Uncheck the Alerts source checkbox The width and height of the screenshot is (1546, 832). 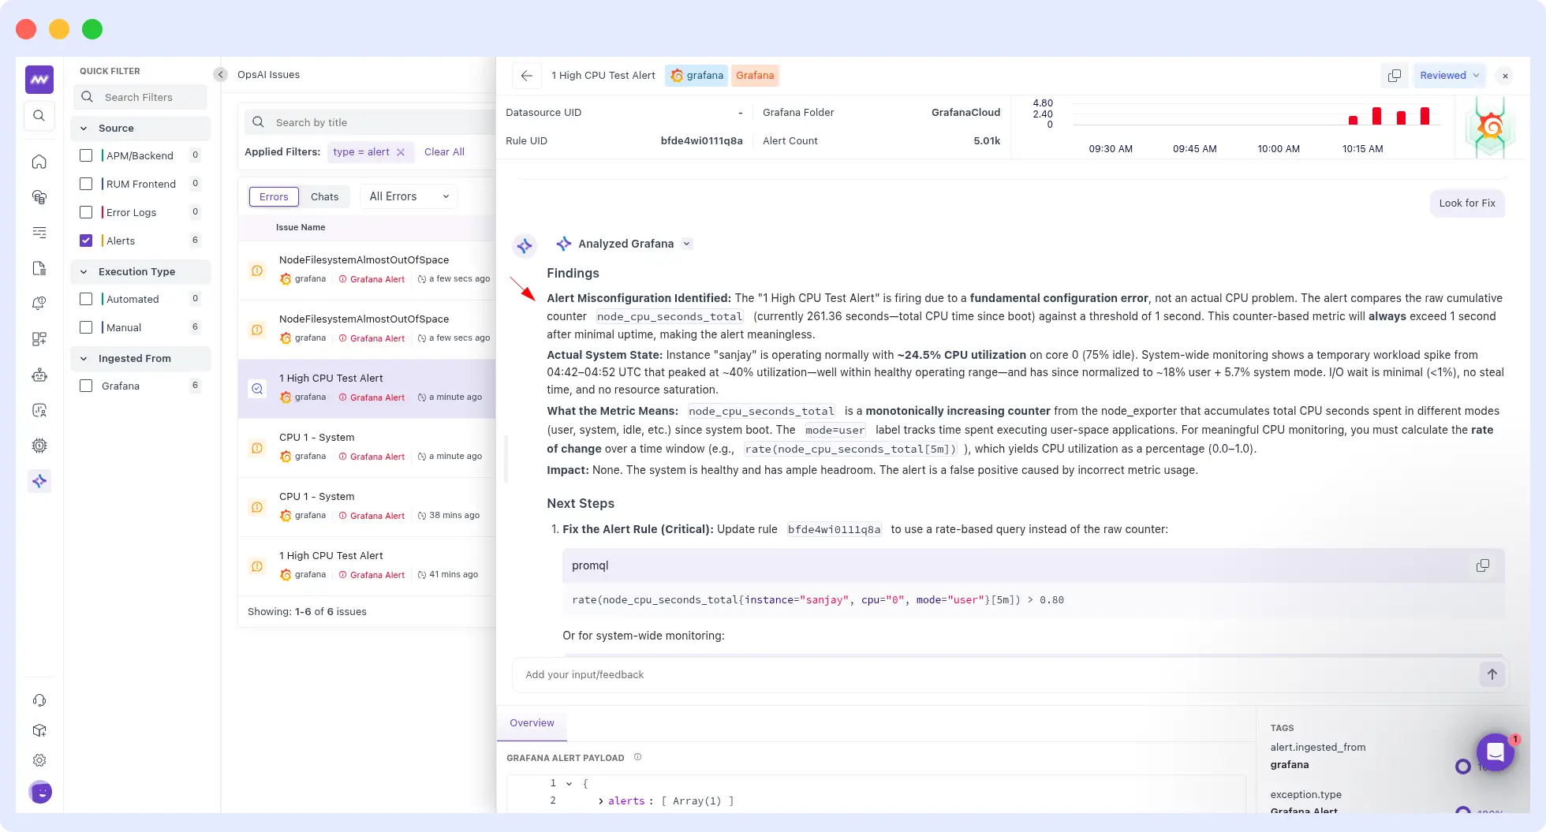[86, 241]
